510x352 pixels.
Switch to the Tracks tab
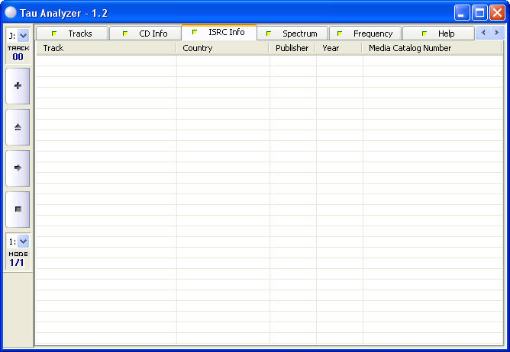coord(73,34)
